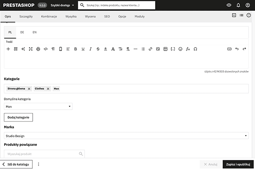This screenshot has width=255, height=170.
Task: Click the Bold formatting icon
Action: pos(75,49)
